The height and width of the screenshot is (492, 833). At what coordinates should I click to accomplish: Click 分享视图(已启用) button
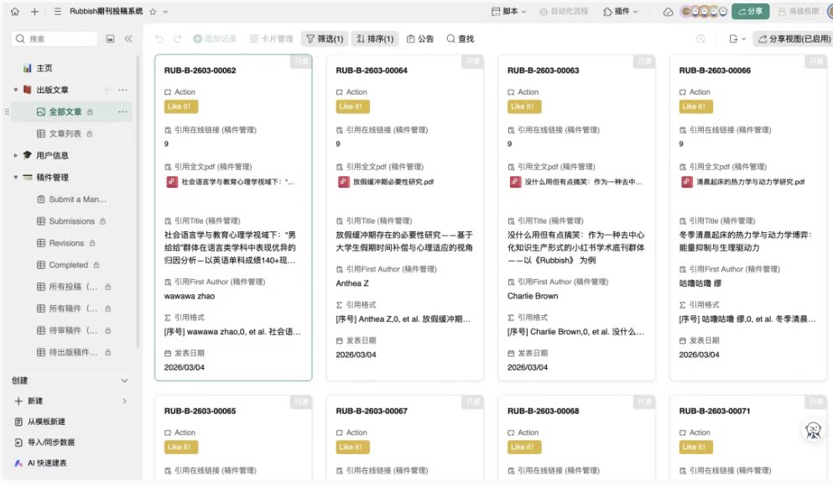[794, 39]
